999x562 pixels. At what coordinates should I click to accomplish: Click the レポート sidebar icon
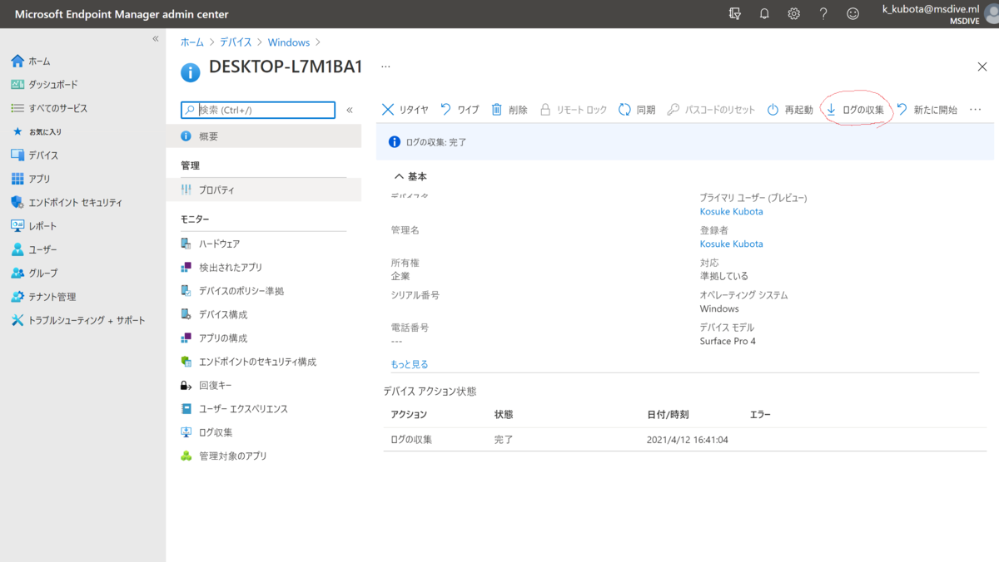coord(17,226)
